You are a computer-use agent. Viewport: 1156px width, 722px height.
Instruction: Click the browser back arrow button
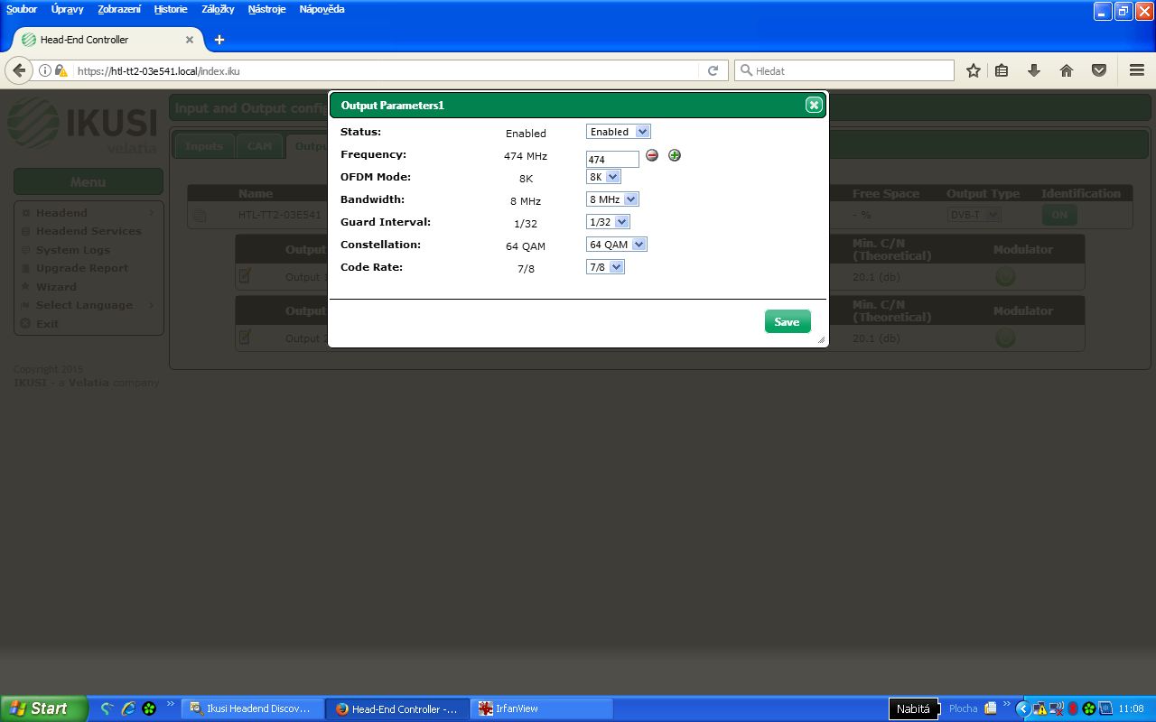click(19, 70)
